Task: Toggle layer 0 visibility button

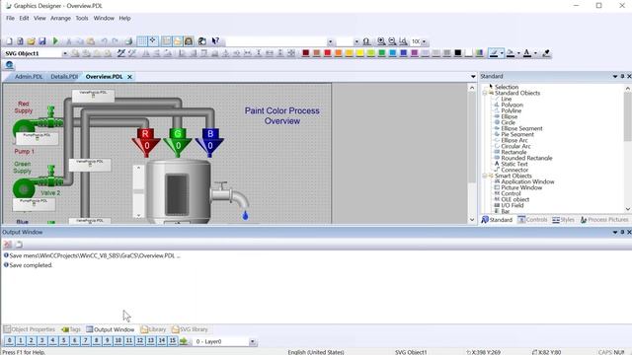Action: 9,341
